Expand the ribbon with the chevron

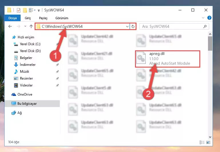click(x=203, y=18)
